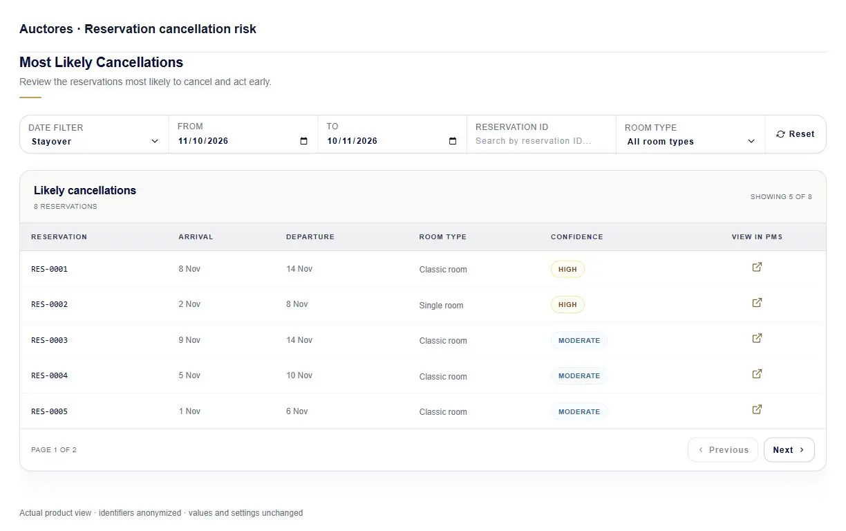Select reservation ID RES-0001

click(49, 269)
